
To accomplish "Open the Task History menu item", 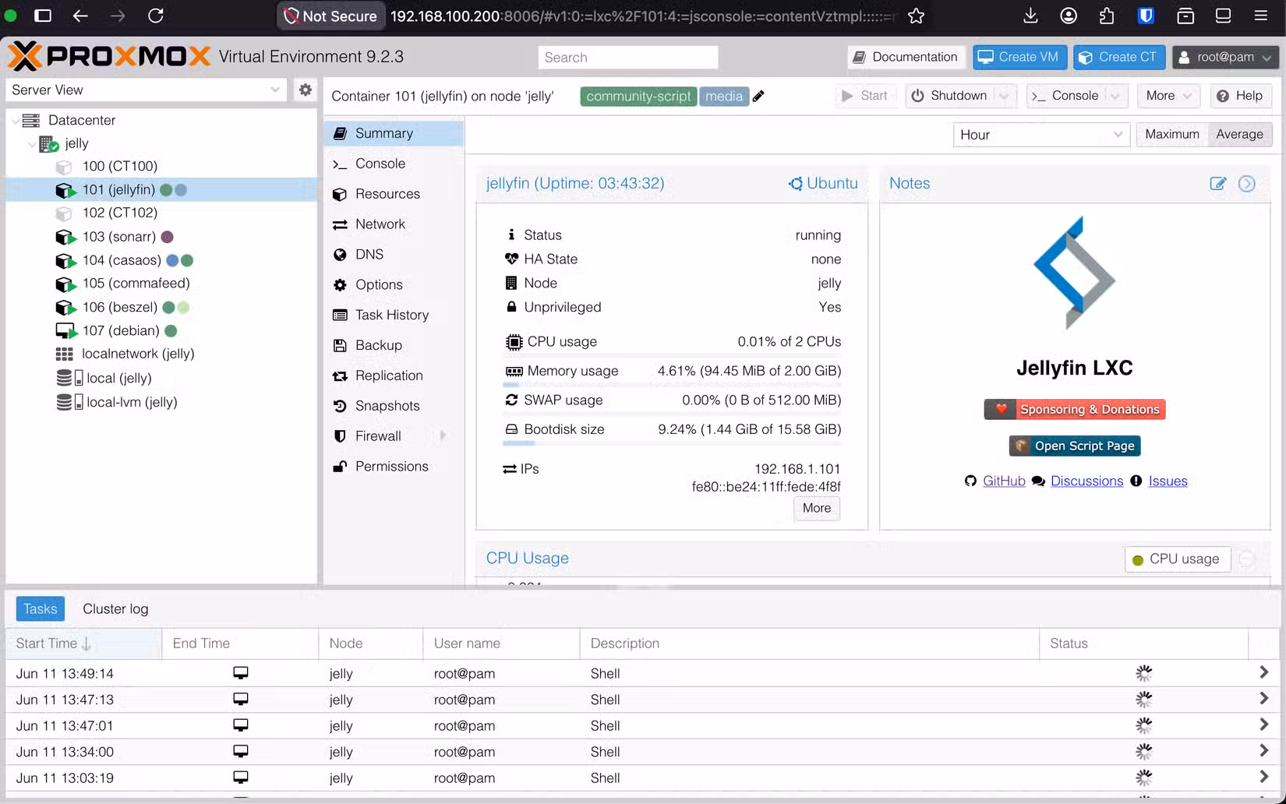I will (x=394, y=315).
